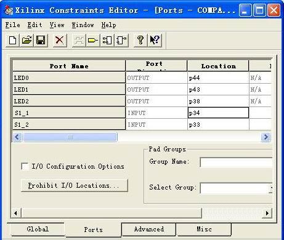Click the p38 location cell

[218, 101]
